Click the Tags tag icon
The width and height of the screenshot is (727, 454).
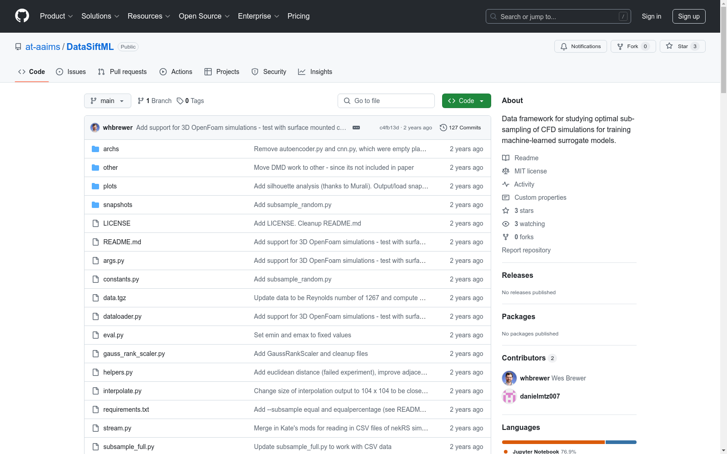pyautogui.click(x=180, y=101)
